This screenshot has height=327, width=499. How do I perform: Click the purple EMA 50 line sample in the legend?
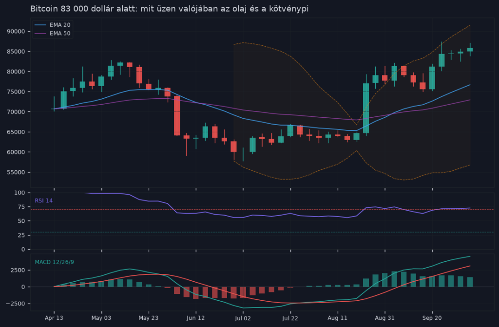coord(40,34)
